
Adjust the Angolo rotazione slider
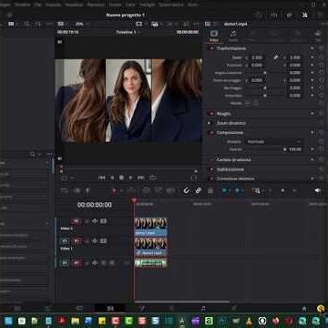pos(265,73)
